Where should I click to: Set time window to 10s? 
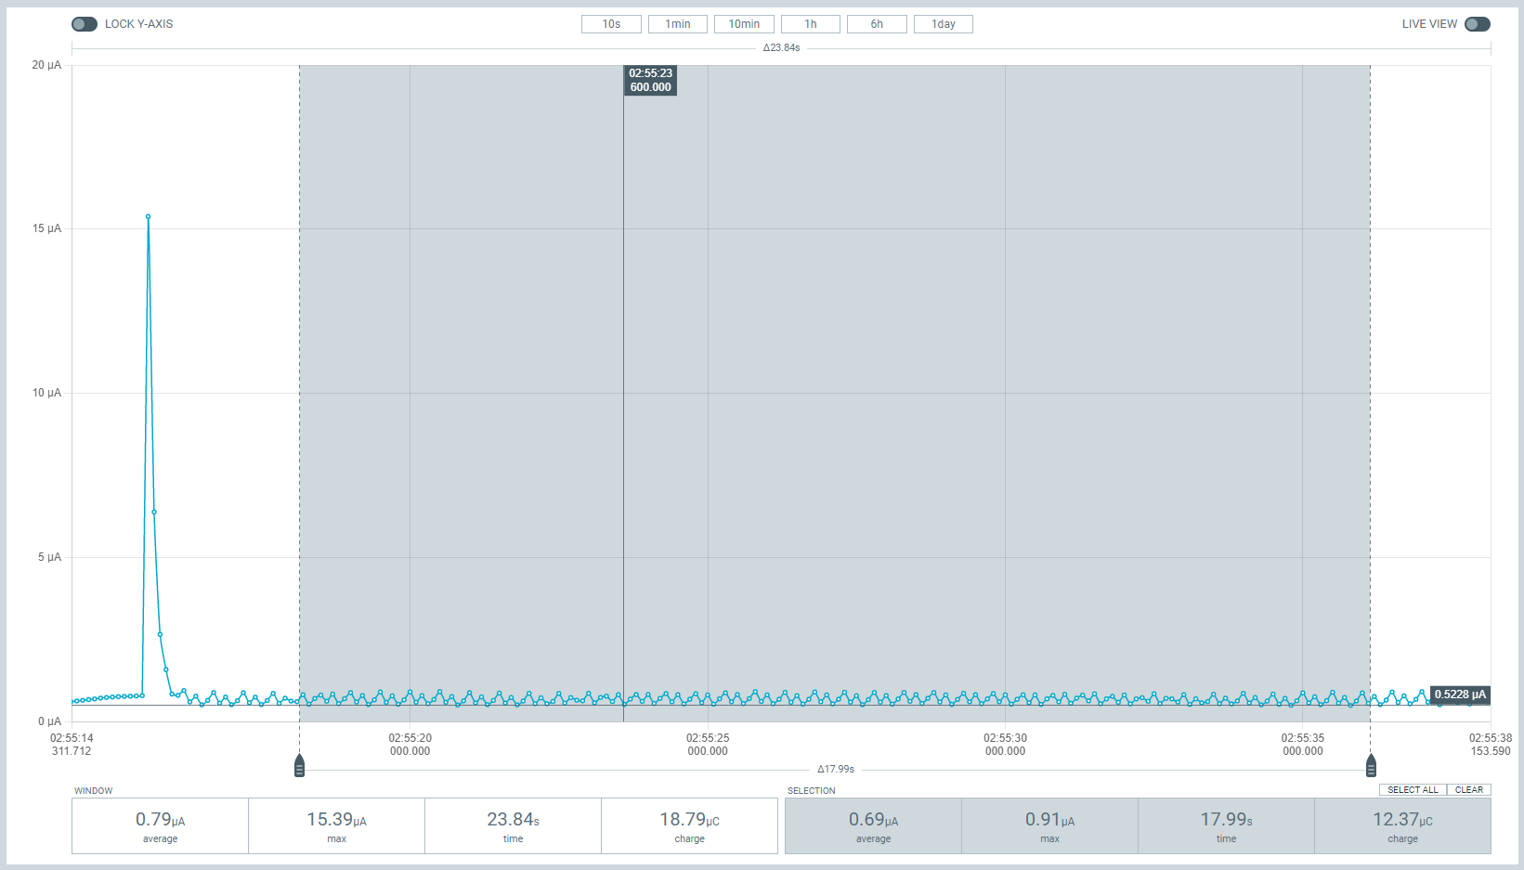[611, 24]
